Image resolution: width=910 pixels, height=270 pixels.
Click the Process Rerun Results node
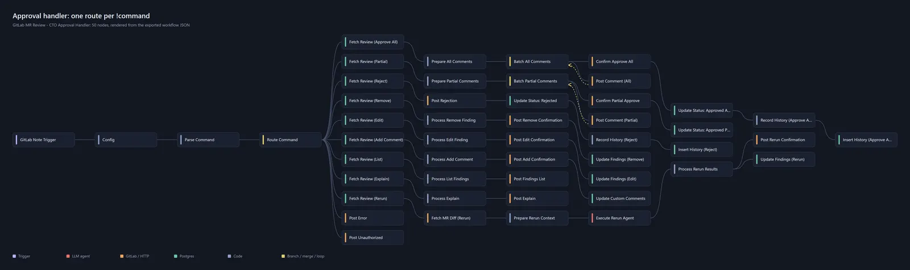click(702, 169)
